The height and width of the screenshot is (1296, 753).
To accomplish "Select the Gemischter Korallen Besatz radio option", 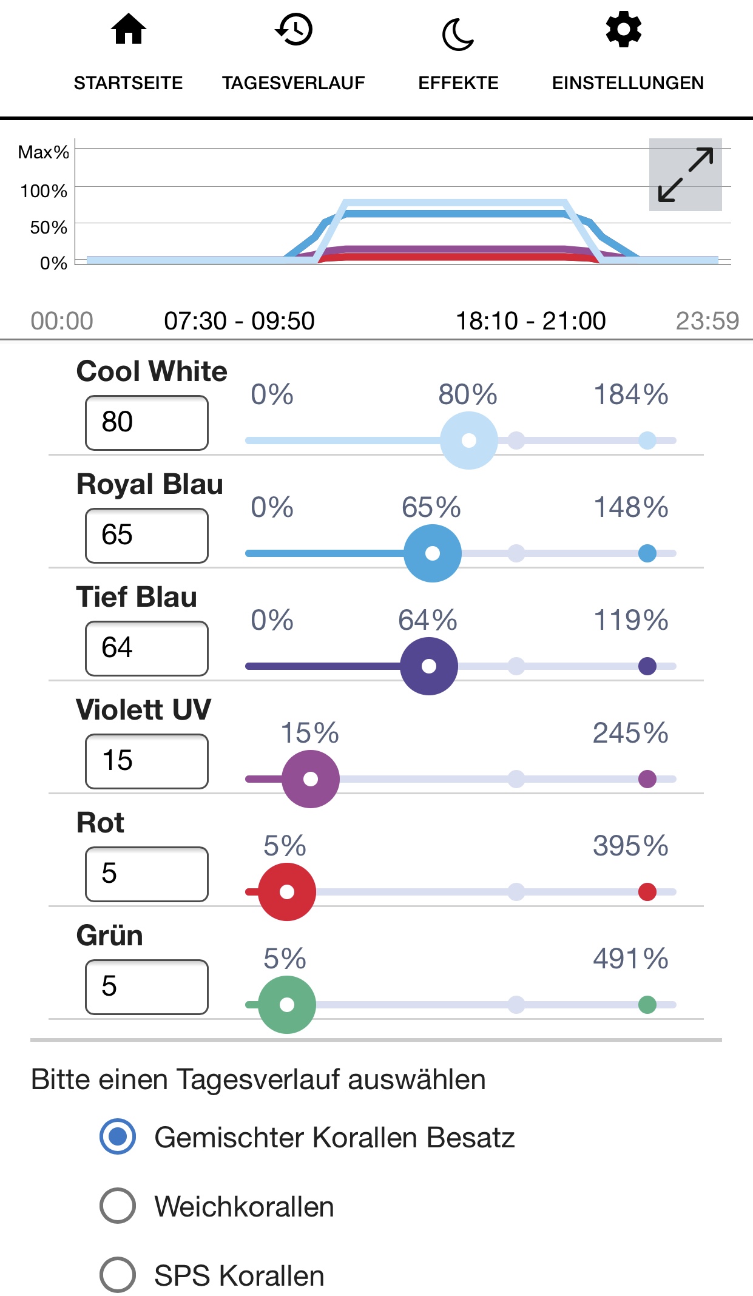I will [x=118, y=1136].
